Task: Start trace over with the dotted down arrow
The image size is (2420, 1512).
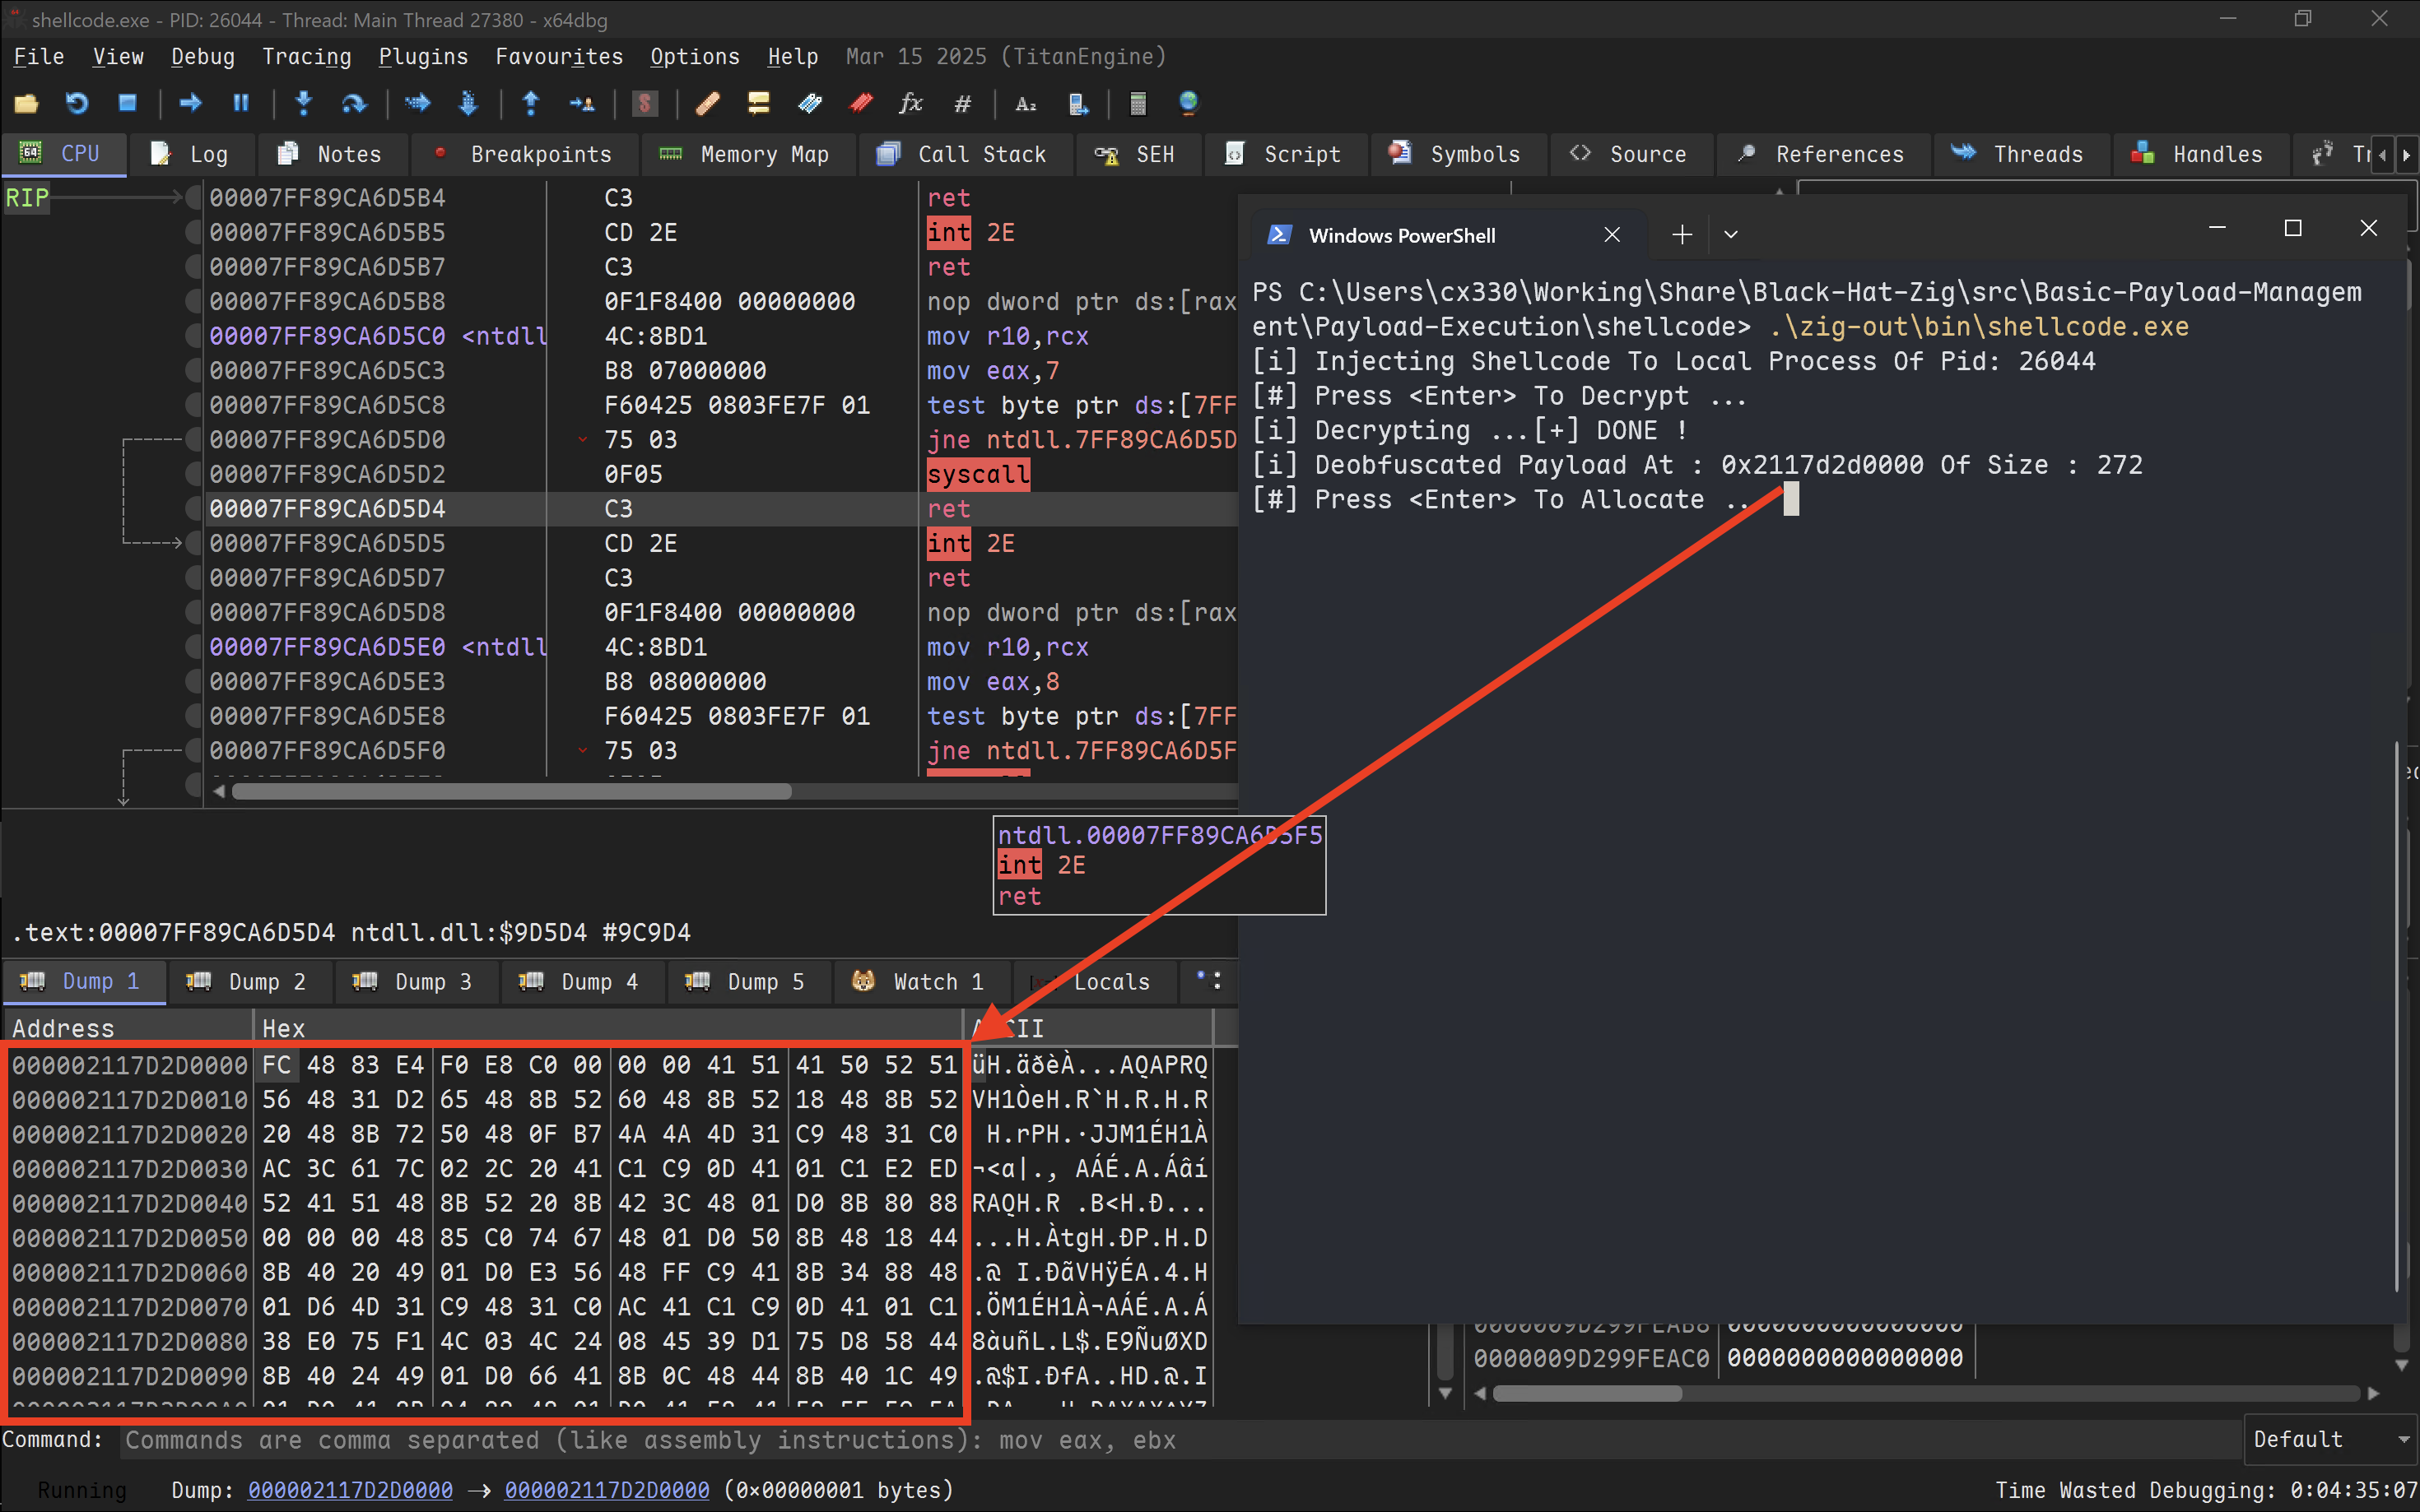Action: pos(468,103)
